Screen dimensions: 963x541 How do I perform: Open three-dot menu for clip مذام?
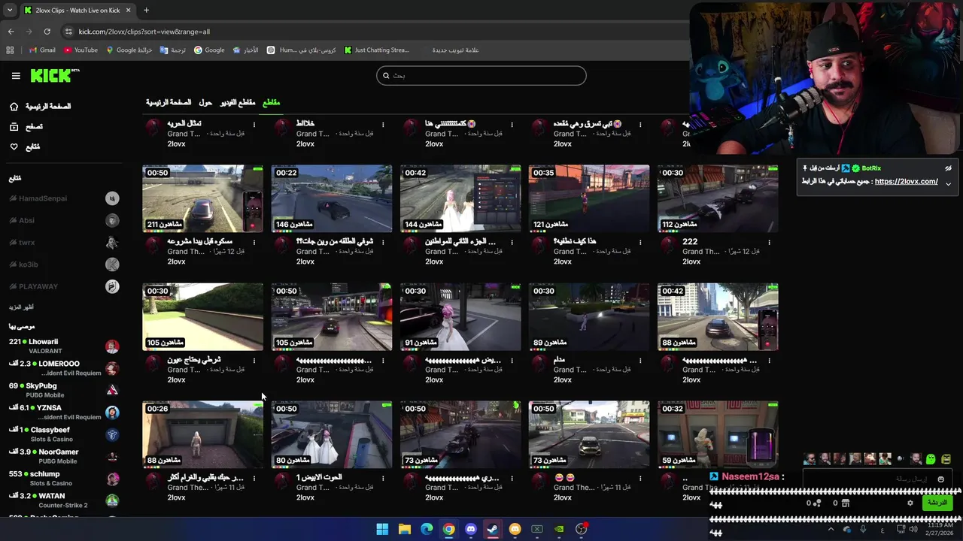[x=640, y=361]
